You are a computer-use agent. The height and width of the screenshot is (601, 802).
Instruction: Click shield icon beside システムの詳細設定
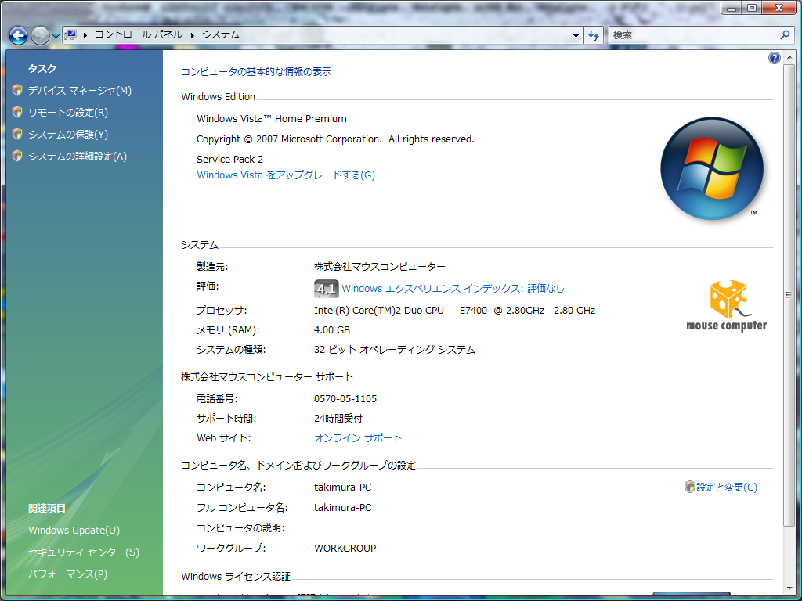(x=17, y=156)
